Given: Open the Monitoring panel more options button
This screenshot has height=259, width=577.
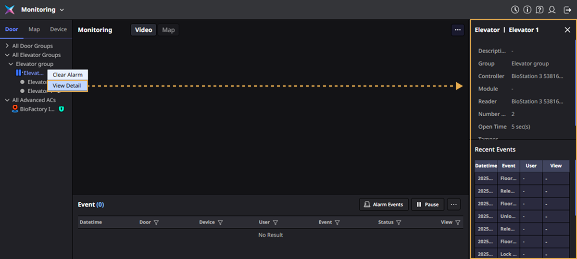Looking at the screenshot, I should click(458, 30).
